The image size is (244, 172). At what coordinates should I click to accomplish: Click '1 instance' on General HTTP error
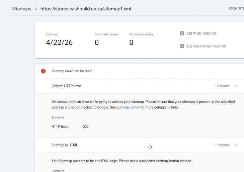(222, 86)
